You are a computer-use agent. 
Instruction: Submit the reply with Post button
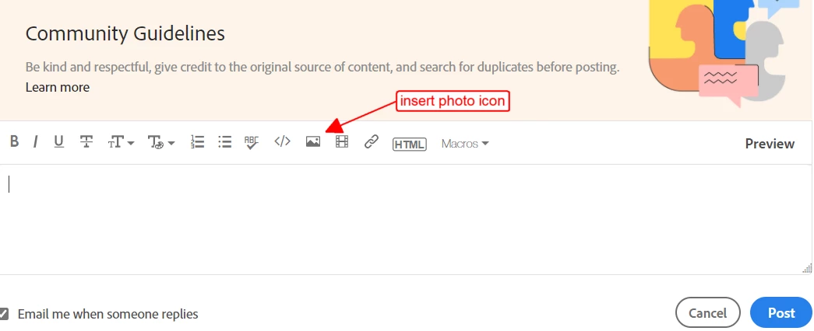tap(781, 313)
